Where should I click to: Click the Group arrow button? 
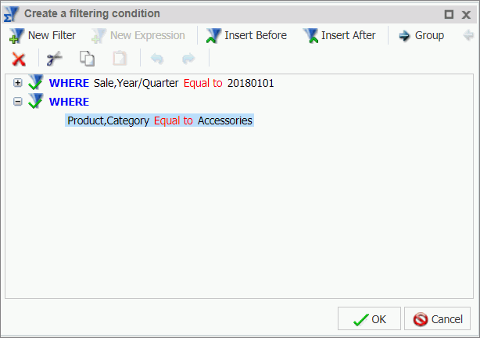pyautogui.click(x=421, y=35)
